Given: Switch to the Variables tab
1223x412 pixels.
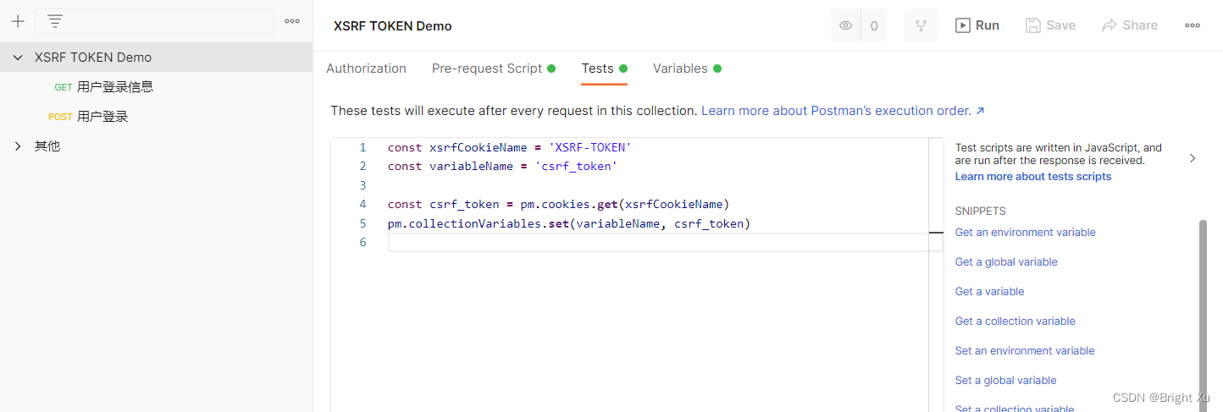Looking at the screenshot, I should pyautogui.click(x=686, y=69).
